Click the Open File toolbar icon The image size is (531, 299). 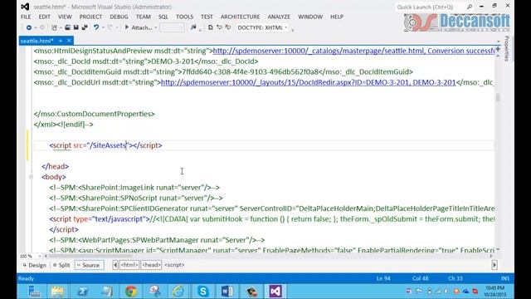point(67,27)
